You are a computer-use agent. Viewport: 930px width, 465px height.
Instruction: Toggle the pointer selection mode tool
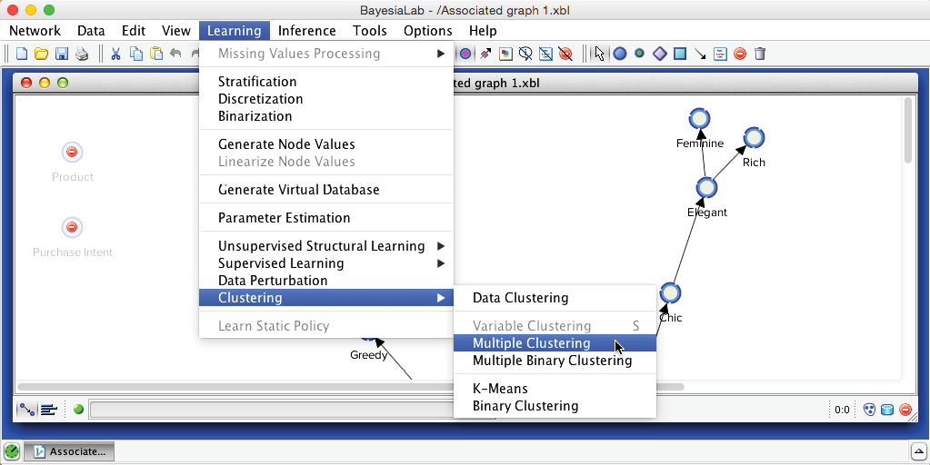point(599,54)
